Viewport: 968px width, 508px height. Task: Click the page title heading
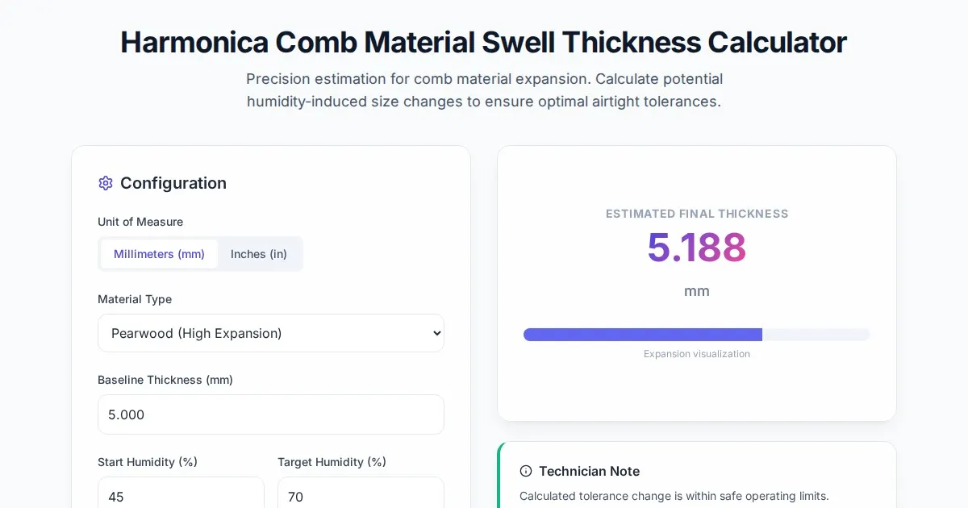click(x=483, y=42)
